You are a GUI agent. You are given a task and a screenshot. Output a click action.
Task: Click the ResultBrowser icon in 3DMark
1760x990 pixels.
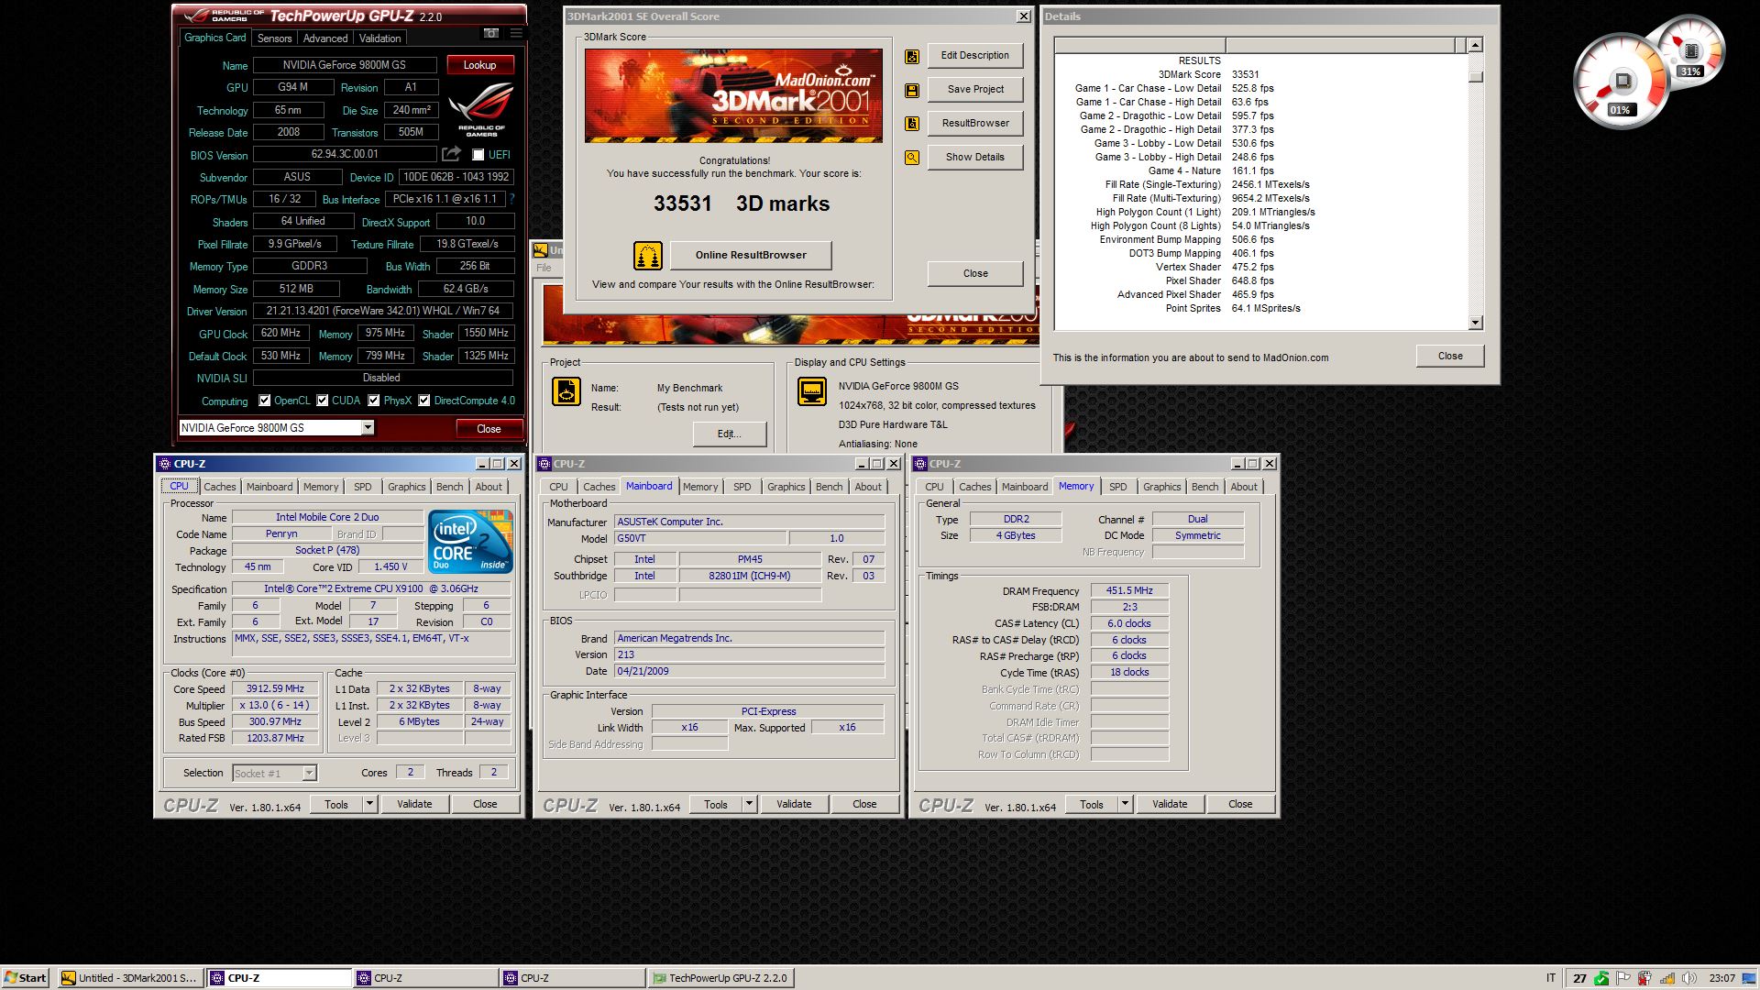click(x=912, y=124)
